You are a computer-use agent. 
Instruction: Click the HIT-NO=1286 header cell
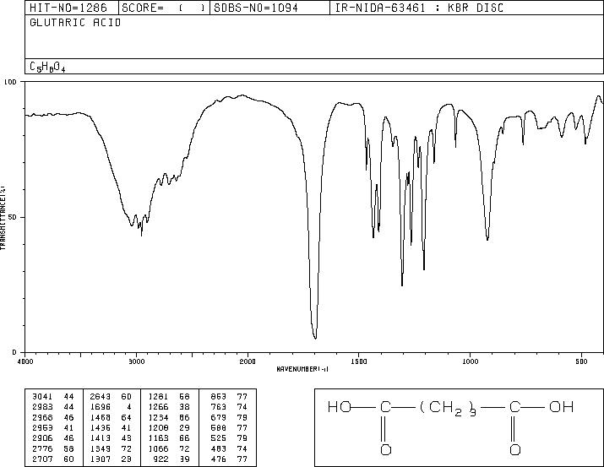coord(72,8)
